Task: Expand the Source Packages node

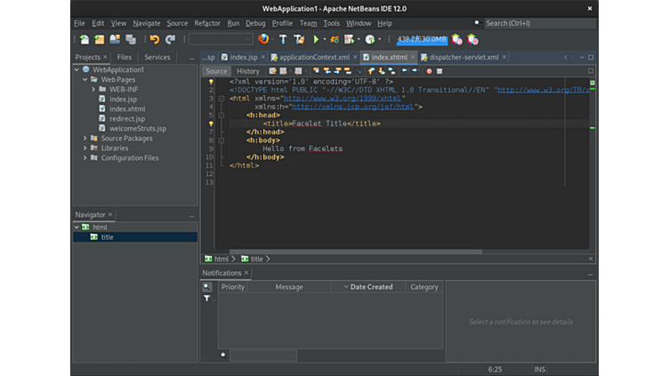Action: point(85,138)
